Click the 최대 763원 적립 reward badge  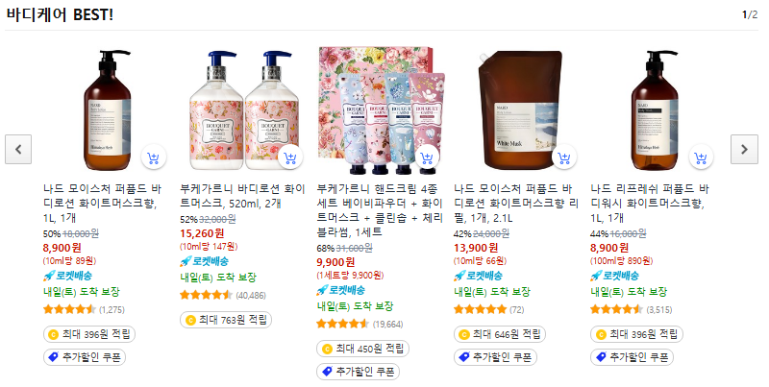[x=226, y=320]
